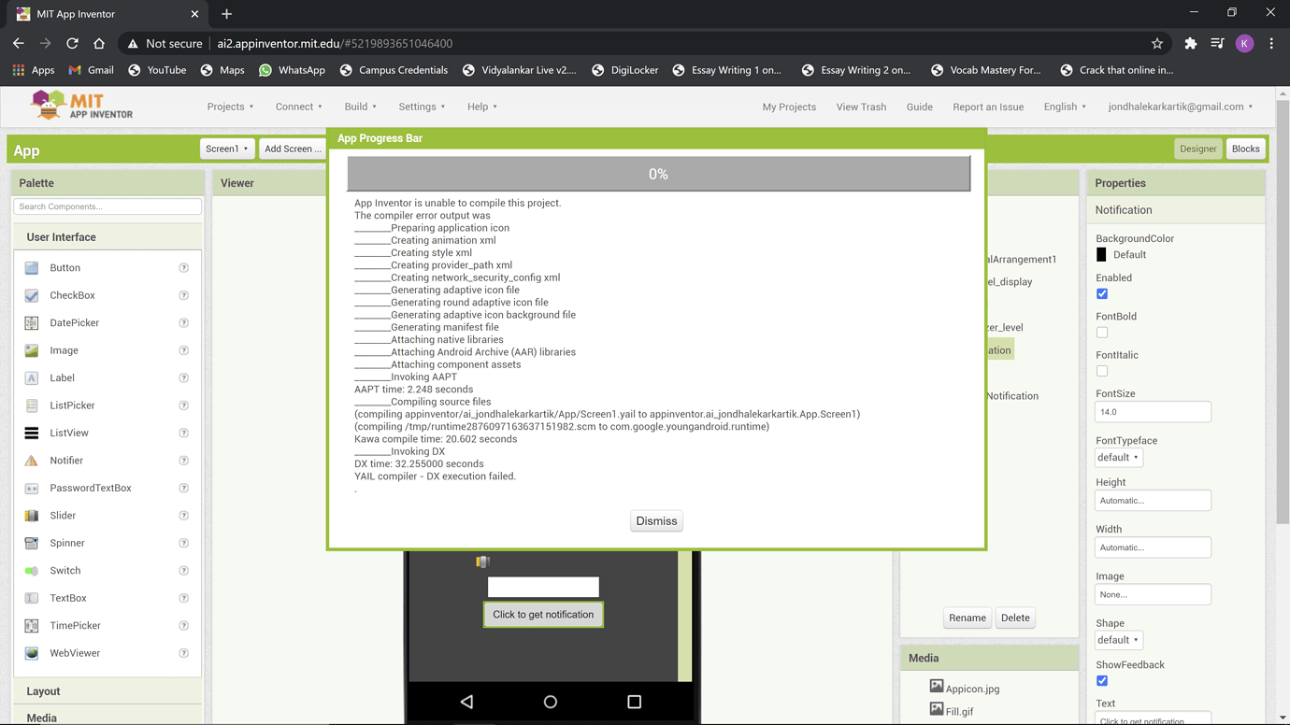1290x725 pixels.
Task: Open the Screen1 selector dropdown
Action: (x=227, y=149)
